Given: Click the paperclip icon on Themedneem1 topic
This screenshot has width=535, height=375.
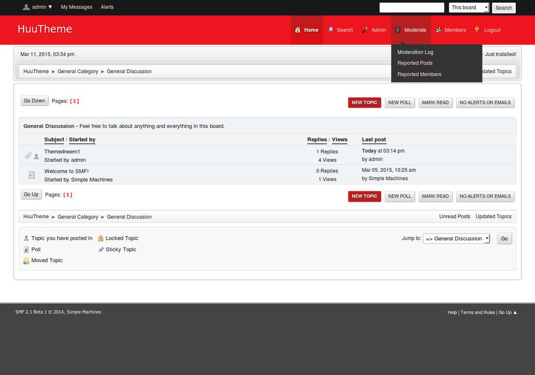Looking at the screenshot, I should [x=28, y=155].
